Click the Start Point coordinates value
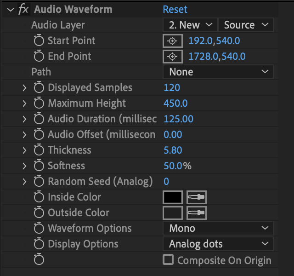Image resolution: width=294 pixels, height=276 pixels. click(x=214, y=41)
